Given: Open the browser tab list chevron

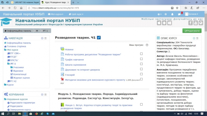Looking at the screenshot, I should coord(78,2).
